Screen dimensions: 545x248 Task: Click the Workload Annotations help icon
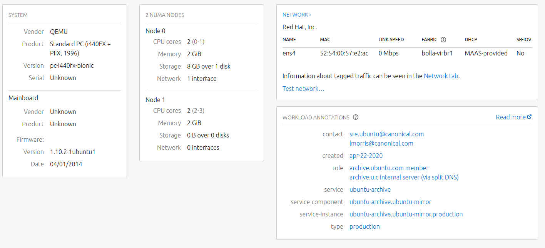[x=356, y=117]
